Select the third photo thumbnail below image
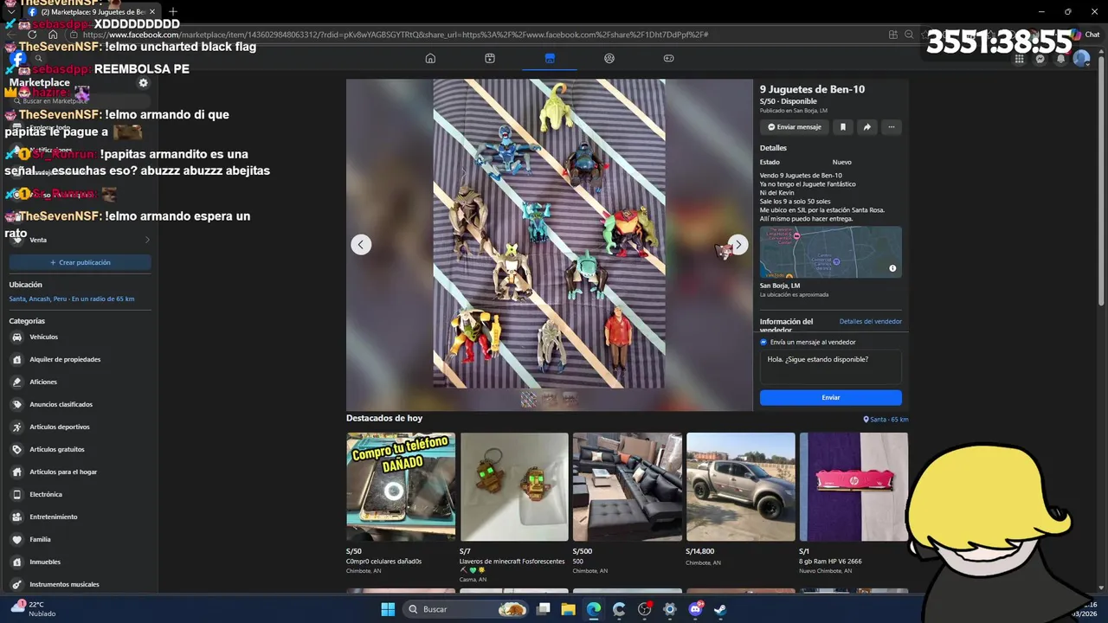 click(x=570, y=399)
